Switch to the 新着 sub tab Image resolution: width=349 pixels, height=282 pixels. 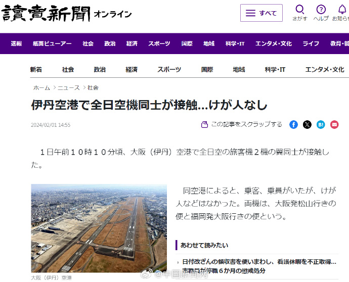pos(36,70)
